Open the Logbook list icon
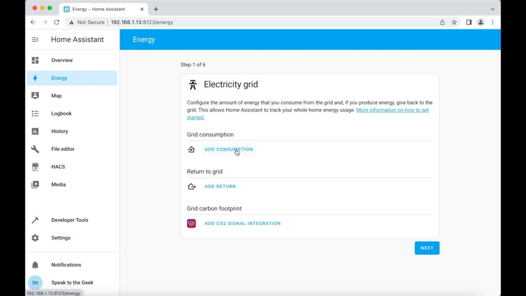This screenshot has height=296, width=526. [x=35, y=114]
